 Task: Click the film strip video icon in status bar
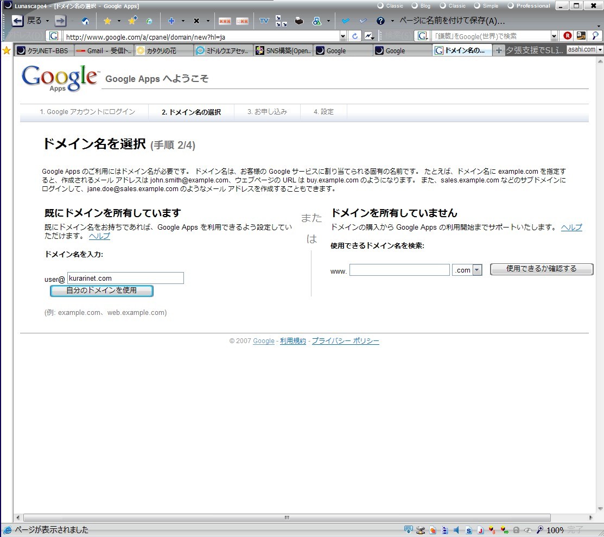444,530
